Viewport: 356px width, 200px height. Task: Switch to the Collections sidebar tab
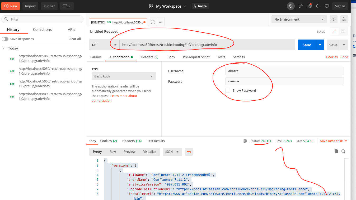coord(42,30)
